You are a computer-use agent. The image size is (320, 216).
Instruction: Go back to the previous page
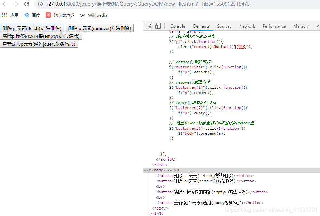5,4
